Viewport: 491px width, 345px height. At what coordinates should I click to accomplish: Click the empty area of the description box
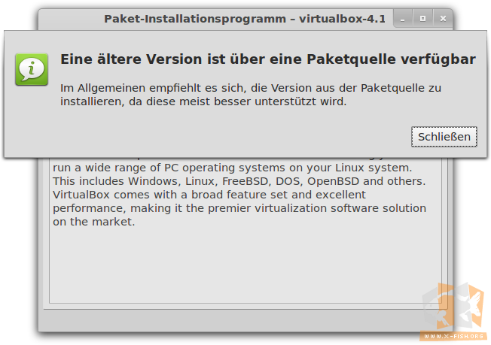pyautogui.click(x=245, y=265)
